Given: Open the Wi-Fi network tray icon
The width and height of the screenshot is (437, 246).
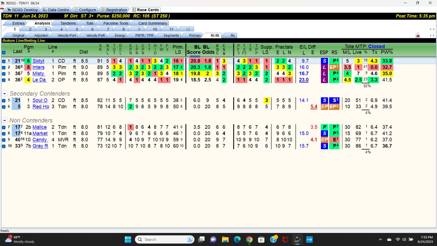Looking at the screenshot, I should (398, 240).
